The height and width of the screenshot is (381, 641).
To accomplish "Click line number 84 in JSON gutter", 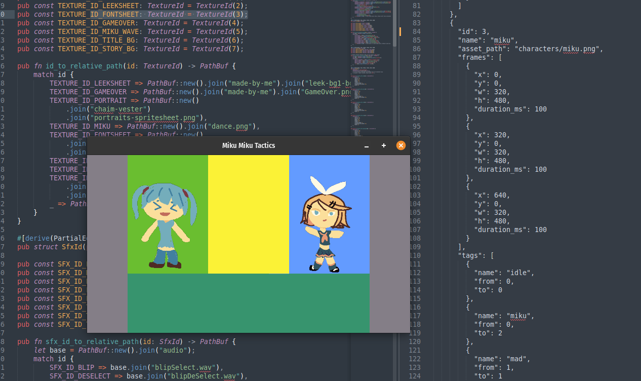I will pyautogui.click(x=417, y=31).
